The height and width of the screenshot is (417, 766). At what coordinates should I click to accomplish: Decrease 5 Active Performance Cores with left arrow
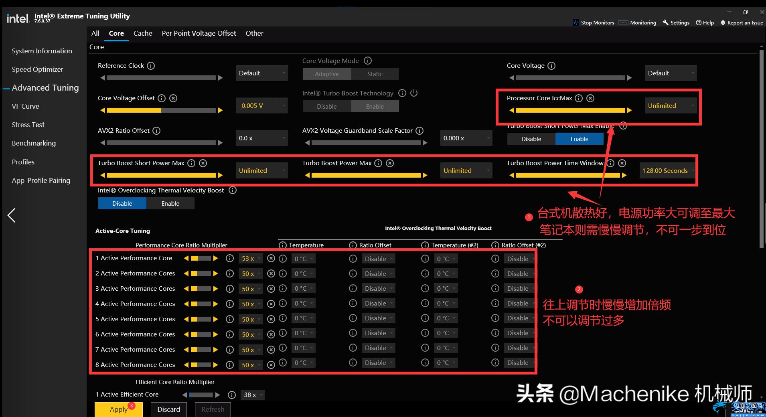pos(186,319)
